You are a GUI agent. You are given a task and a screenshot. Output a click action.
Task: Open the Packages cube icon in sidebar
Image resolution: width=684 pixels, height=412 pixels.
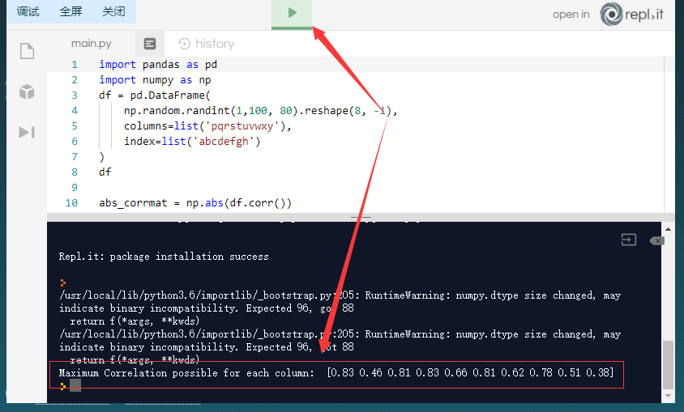point(27,92)
